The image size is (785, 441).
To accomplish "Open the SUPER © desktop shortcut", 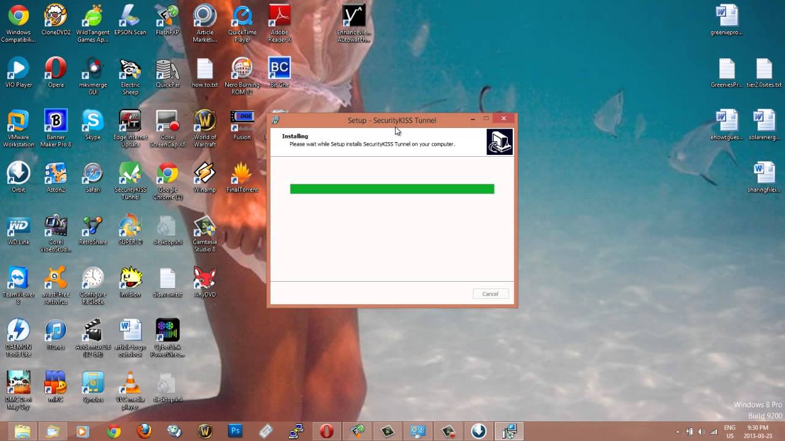I will pyautogui.click(x=130, y=230).
